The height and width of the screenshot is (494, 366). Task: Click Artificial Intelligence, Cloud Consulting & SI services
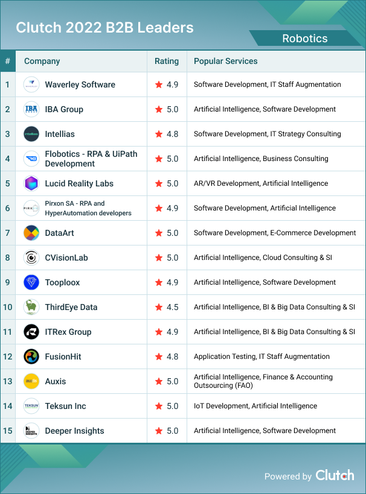point(263,258)
